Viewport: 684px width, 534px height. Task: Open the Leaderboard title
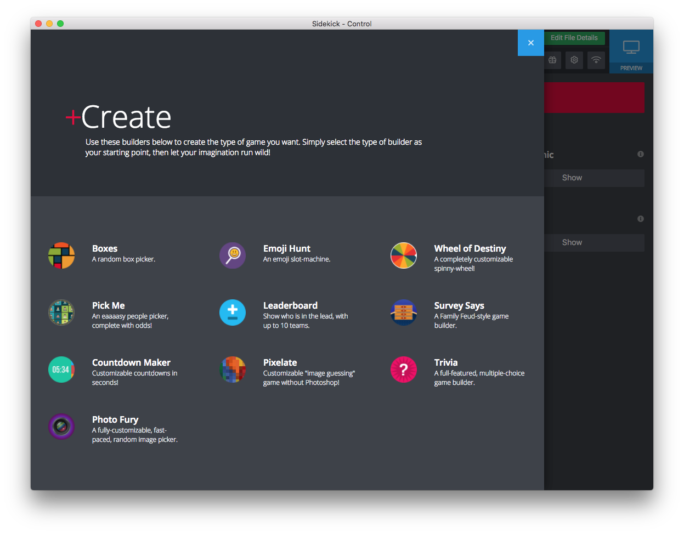coord(291,305)
